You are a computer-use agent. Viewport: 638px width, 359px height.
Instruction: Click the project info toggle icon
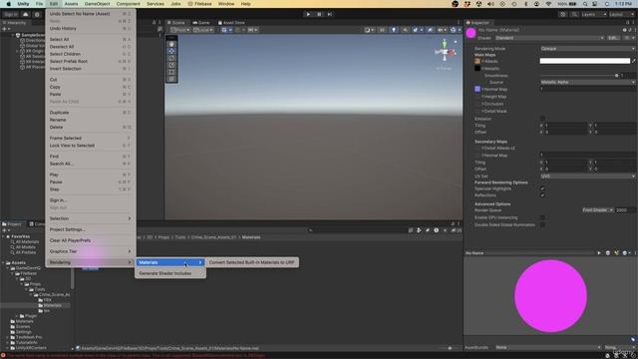[x=436, y=230]
